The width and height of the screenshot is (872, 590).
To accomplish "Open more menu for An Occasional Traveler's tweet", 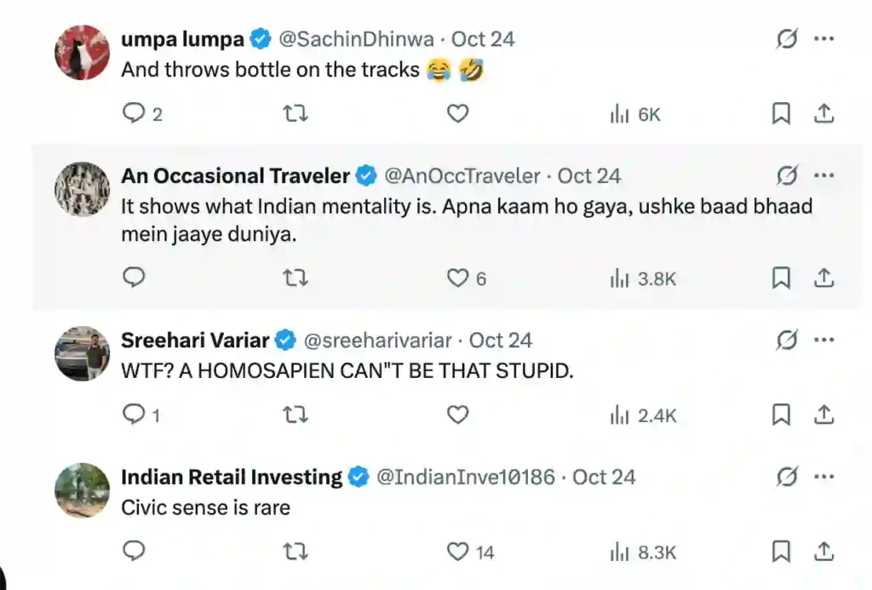I will point(823,176).
